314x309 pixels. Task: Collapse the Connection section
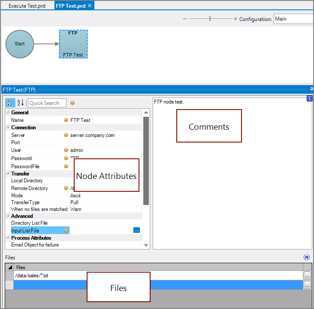(8, 127)
